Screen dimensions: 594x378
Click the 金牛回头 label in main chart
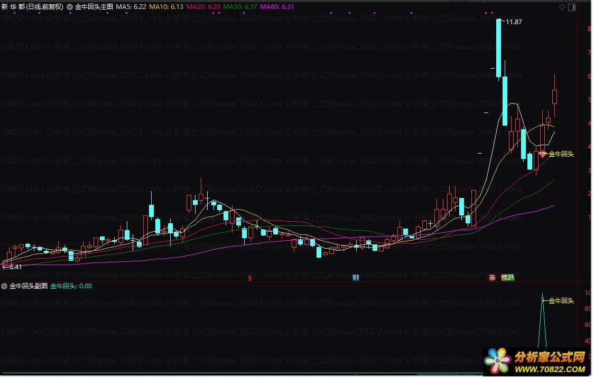click(x=561, y=154)
